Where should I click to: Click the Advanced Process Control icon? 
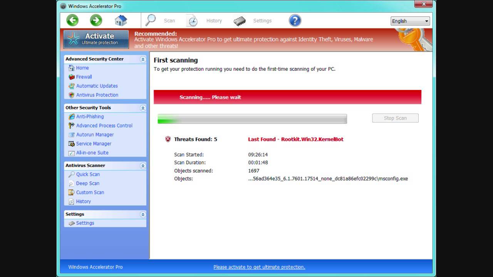71,126
